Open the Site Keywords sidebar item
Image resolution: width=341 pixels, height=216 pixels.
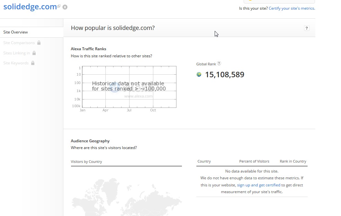pos(16,63)
